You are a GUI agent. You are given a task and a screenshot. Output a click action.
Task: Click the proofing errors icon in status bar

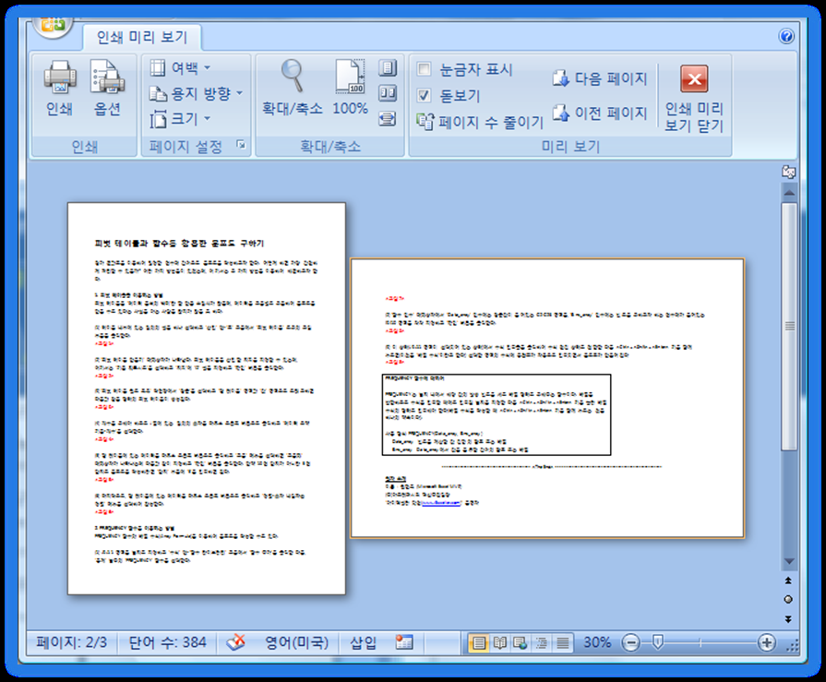[236, 642]
